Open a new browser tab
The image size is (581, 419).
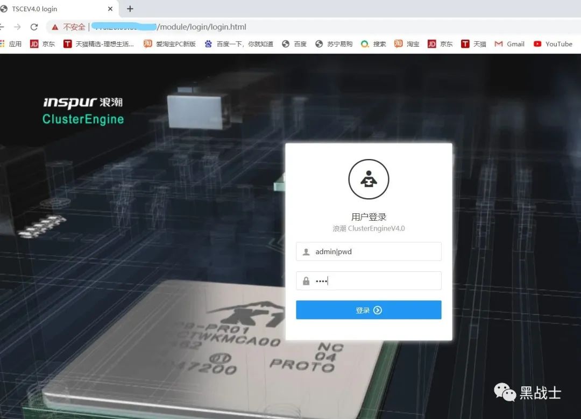click(130, 9)
